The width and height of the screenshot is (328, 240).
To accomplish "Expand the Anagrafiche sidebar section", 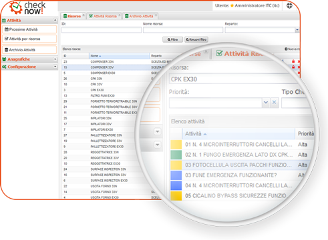I will pos(55,59).
